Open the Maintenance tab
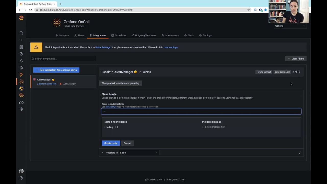The width and height of the screenshot is (327, 184). 170,35
